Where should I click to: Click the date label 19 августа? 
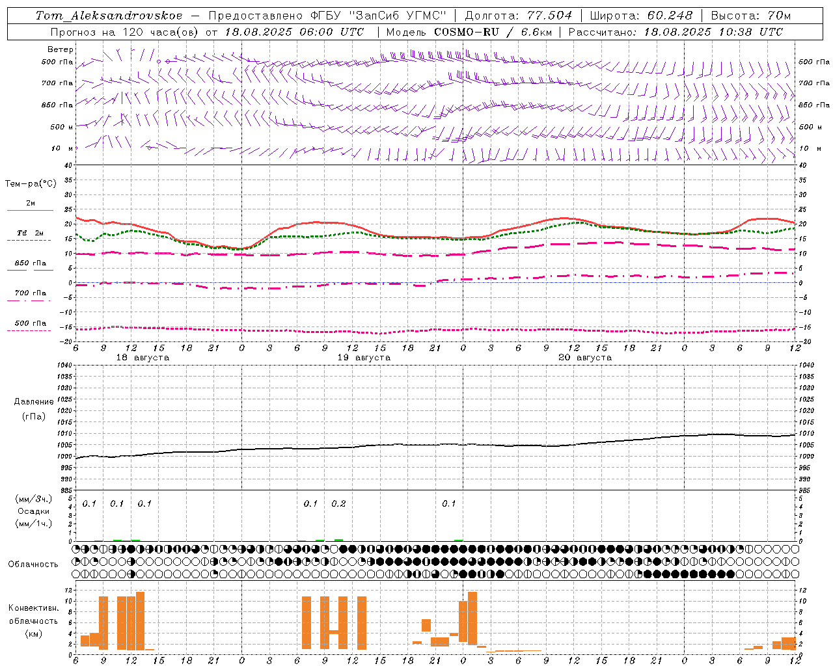tap(364, 358)
